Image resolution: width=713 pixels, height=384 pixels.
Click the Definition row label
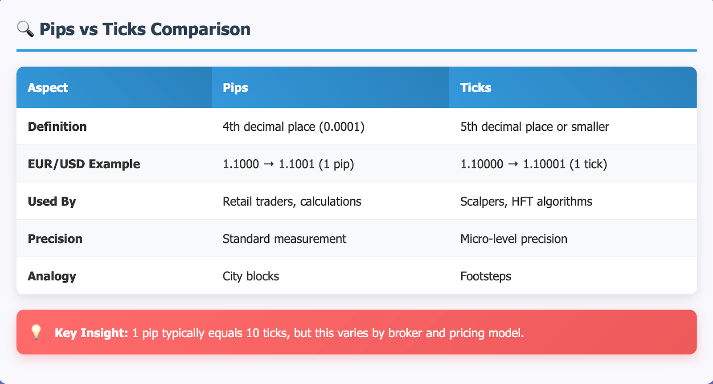pos(57,126)
